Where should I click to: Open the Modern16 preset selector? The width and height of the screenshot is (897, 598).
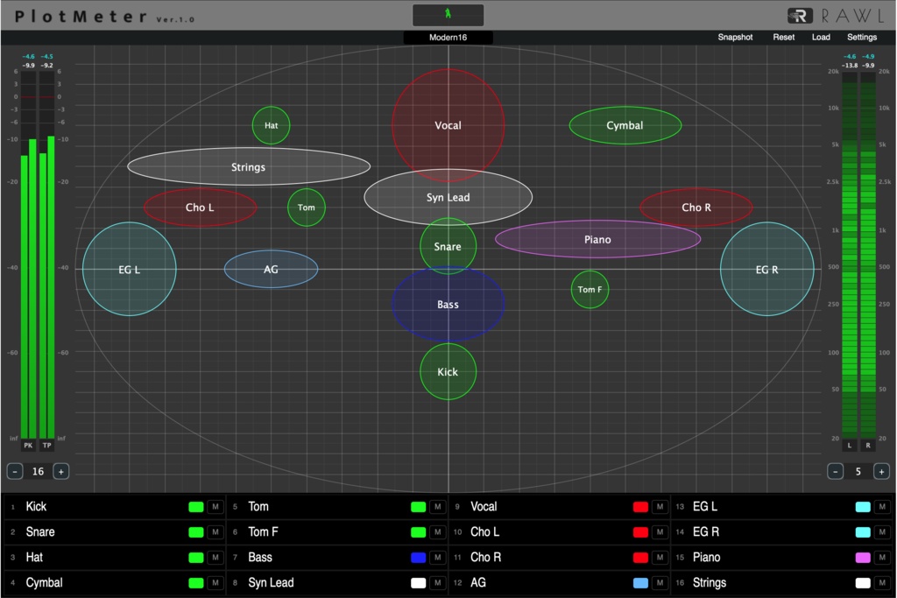pos(448,37)
